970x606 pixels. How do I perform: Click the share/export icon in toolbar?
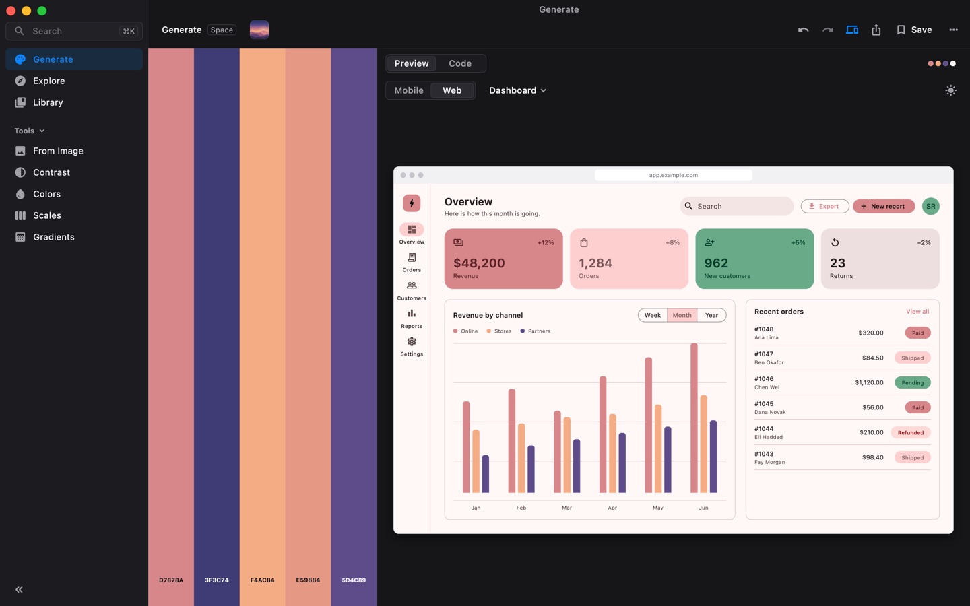point(876,30)
